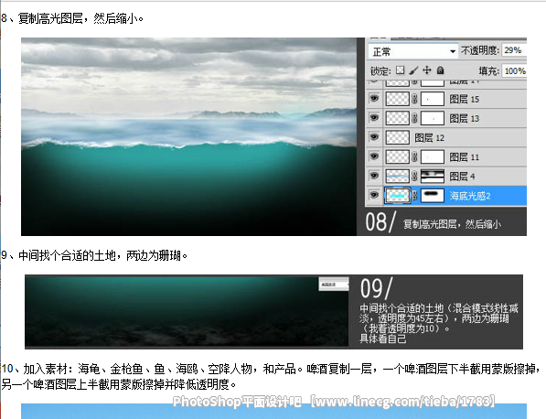Toggle visibility of 图层 13
The width and height of the screenshot is (546, 419).
click(374, 118)
